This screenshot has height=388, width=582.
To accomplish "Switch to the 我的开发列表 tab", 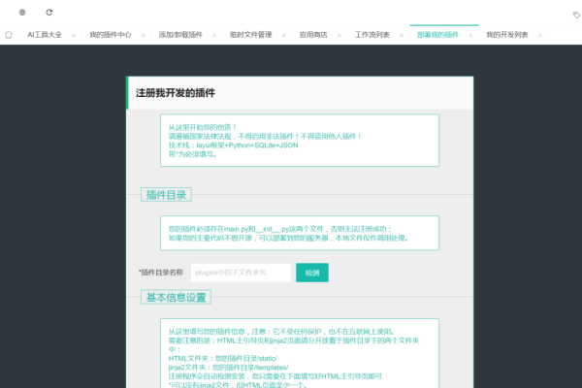I will tap(506, 34).
